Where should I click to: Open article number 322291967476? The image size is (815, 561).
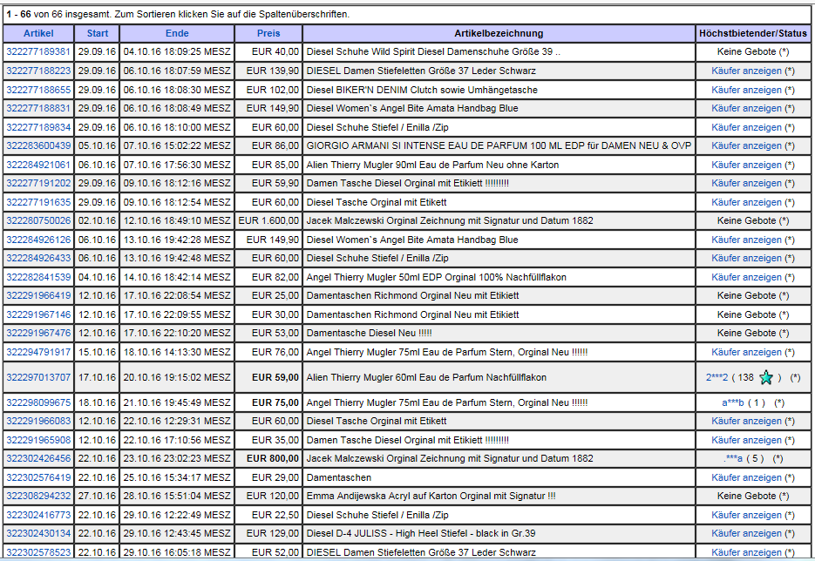[38, 333]
